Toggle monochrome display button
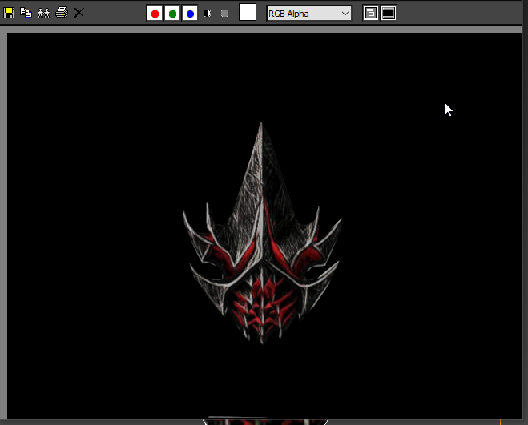The width and height of the screenshot is (528, 425). (x=224, y=14)
